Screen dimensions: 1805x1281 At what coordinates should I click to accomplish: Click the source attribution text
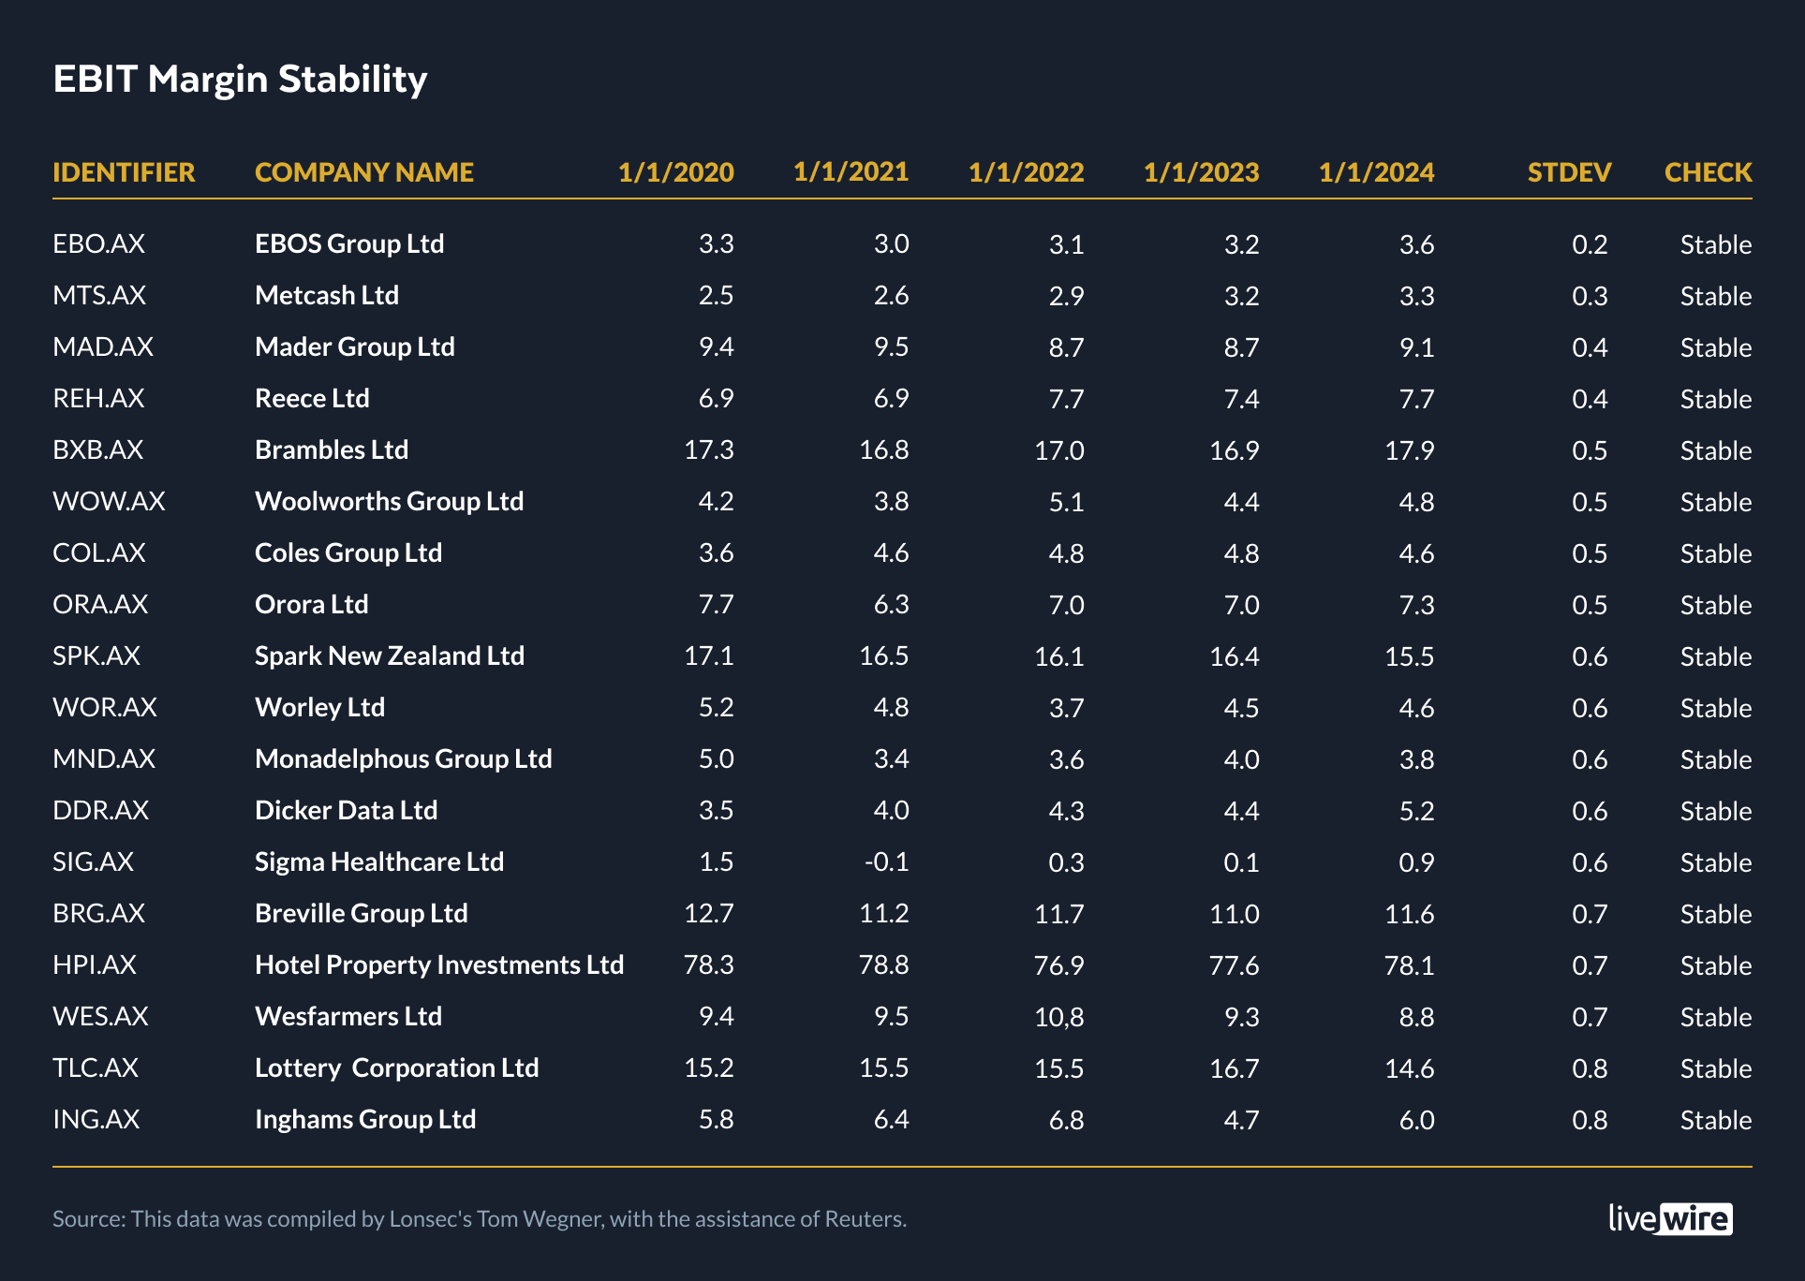(479, 1219)
